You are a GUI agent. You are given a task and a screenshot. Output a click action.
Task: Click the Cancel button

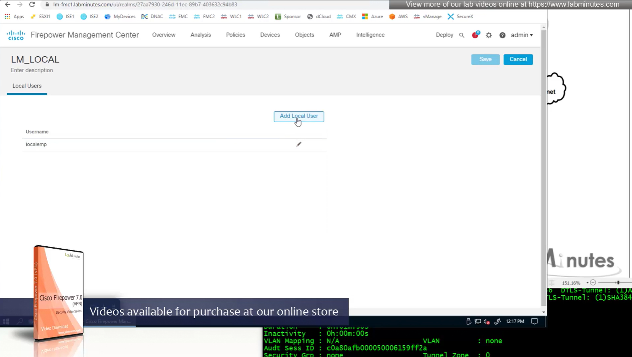[x=518, y=59]
